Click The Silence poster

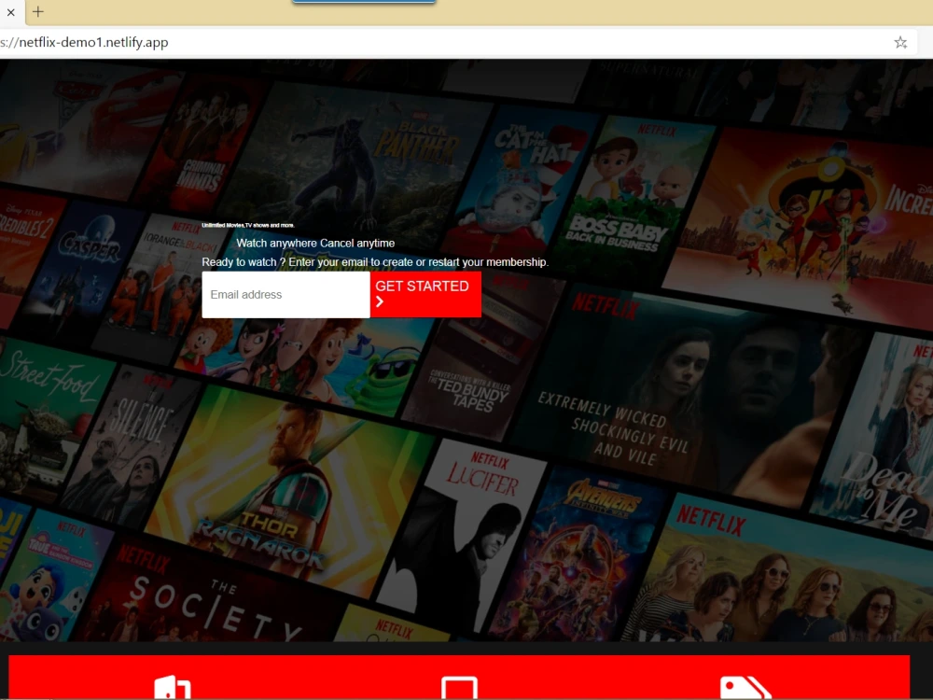[x=128, y=446]
